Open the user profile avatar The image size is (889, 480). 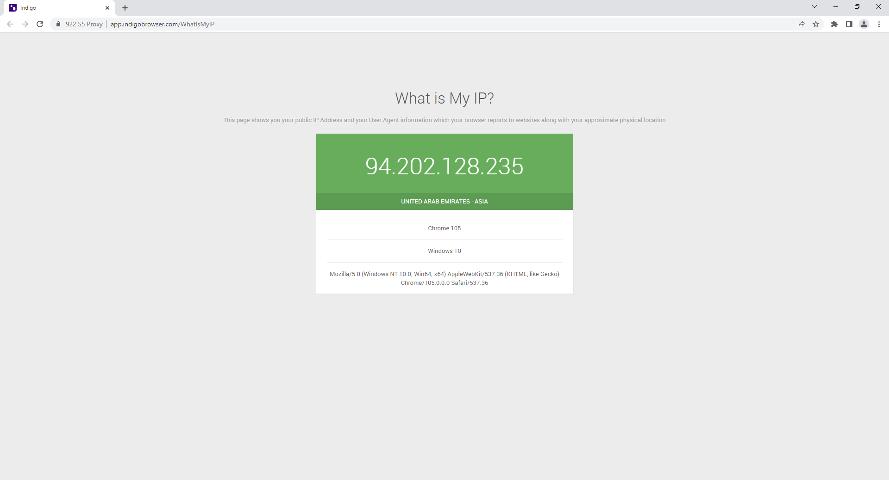[864, 24]
